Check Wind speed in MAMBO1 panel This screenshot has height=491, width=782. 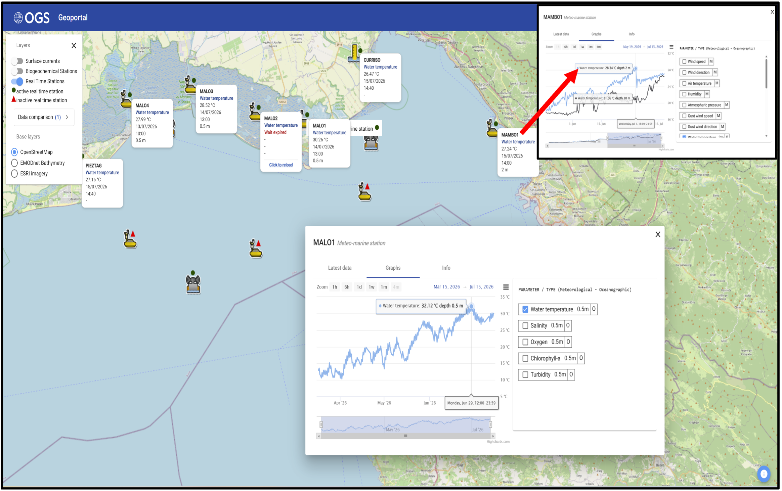coord(684,62)
